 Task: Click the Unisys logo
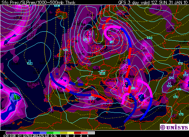[174, 127]
